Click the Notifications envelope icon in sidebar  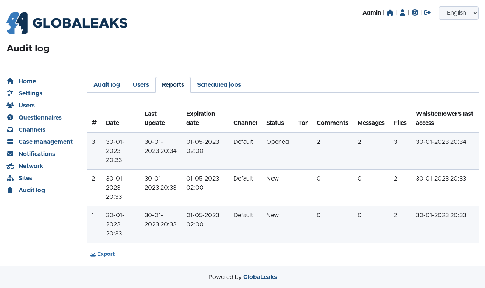pos(10,154)
